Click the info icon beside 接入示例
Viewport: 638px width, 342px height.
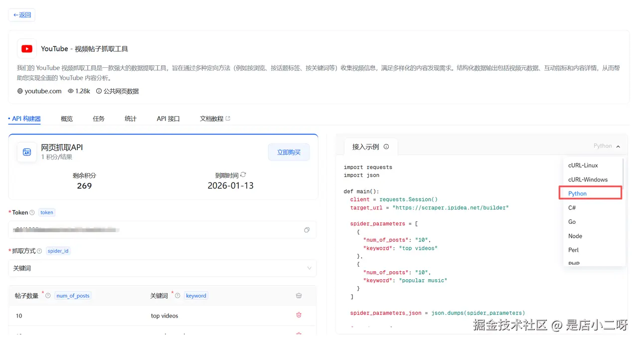tap(386, 147)
